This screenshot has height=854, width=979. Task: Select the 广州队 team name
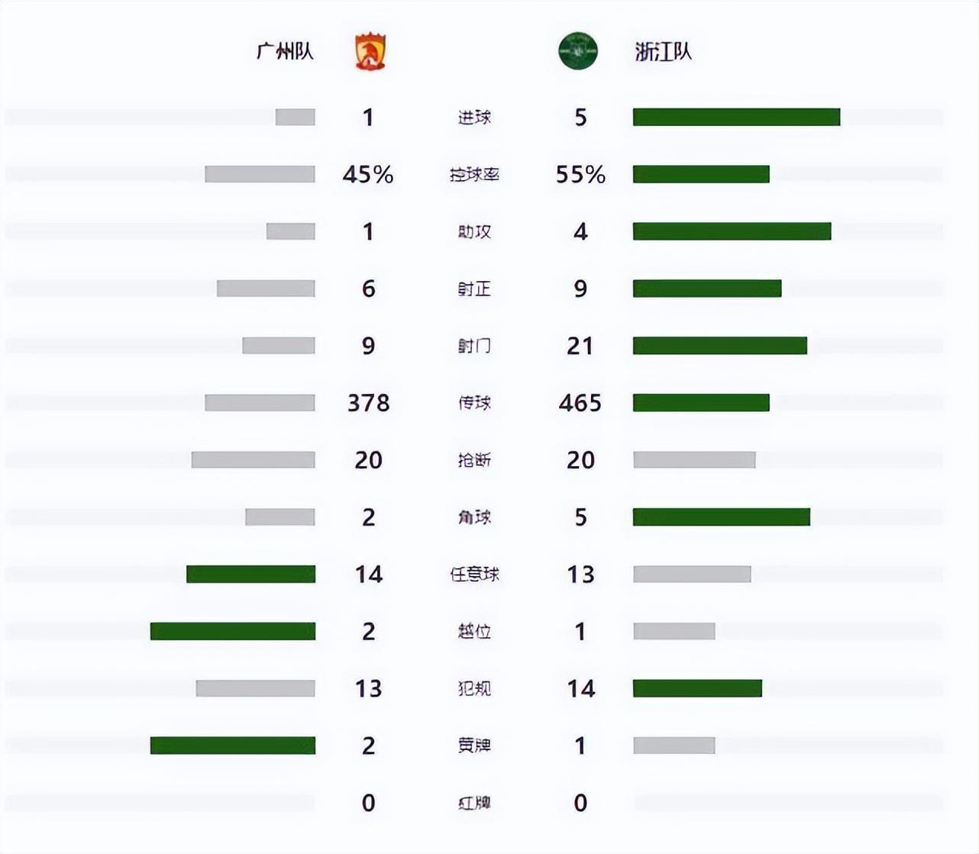click(285, 52)
